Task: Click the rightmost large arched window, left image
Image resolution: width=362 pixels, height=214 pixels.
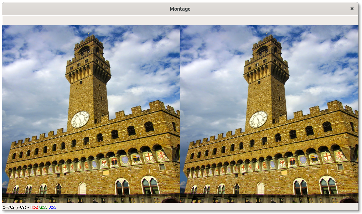Action: pyautogui.click(x=150, y=186)
